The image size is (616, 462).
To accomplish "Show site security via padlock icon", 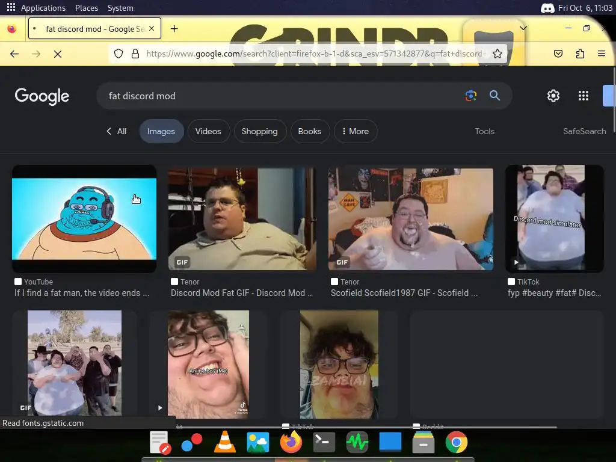I will [x=135, y=54].
